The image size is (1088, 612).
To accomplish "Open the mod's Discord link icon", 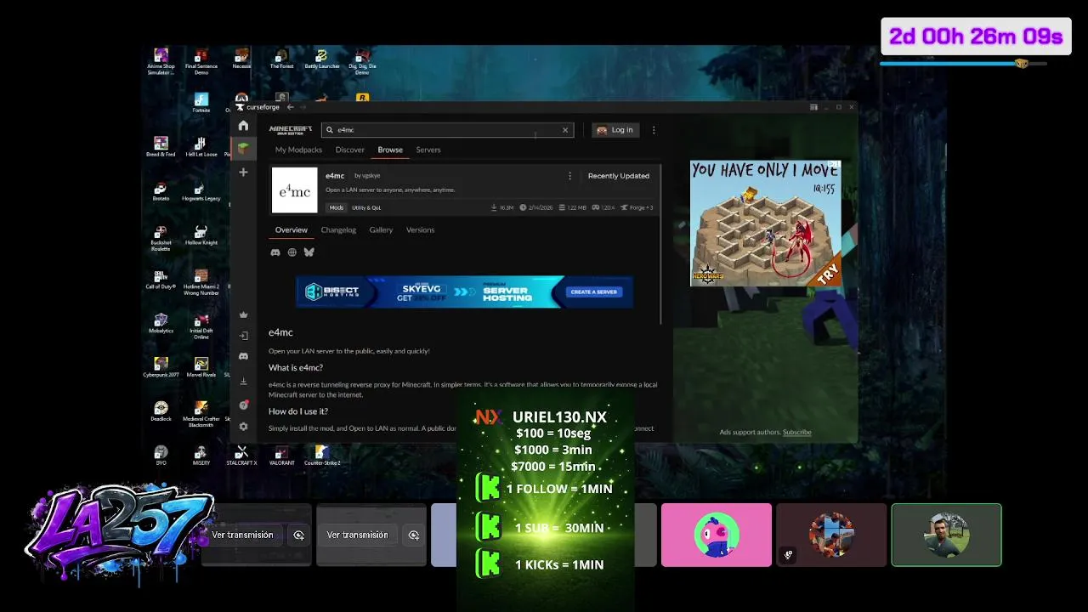I will [275, 252].
